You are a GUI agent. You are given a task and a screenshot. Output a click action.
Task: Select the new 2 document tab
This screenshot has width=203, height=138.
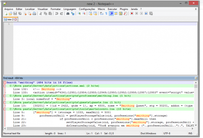pos(11,19)
